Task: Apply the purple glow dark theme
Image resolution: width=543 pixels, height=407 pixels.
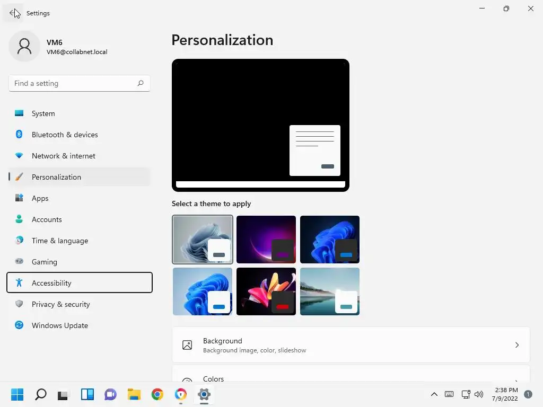Action: click(x=266, y=240)
